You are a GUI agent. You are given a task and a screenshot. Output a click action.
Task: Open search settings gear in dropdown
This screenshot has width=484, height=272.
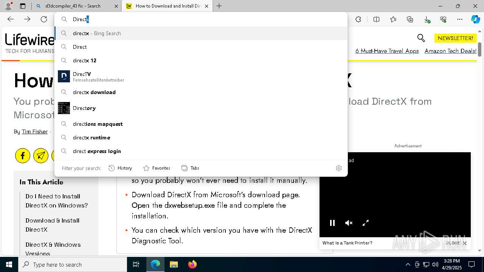coord(339,168)
